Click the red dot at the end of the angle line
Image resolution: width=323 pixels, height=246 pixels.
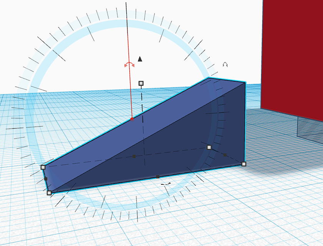point(132,119)
